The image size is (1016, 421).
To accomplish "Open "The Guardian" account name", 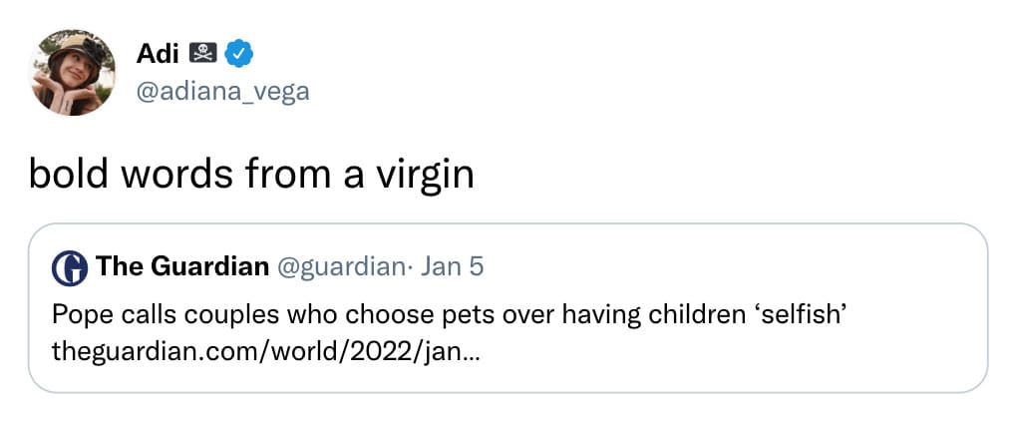I will coord(182,266).
